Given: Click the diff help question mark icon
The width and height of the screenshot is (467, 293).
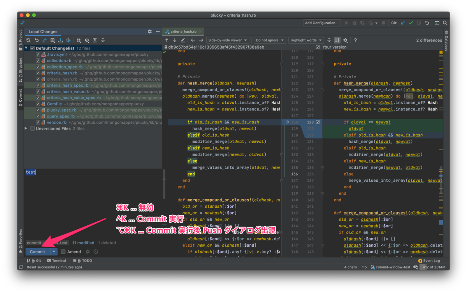Looking at the screenshot, I should 355,40.
